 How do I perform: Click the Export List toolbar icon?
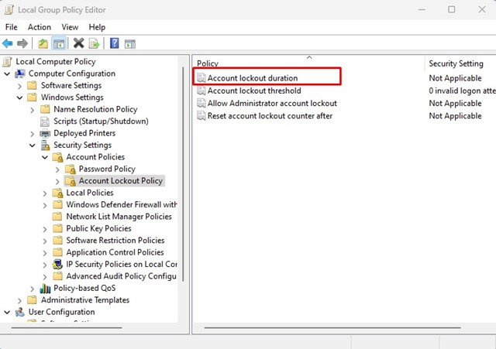[94, 43]
